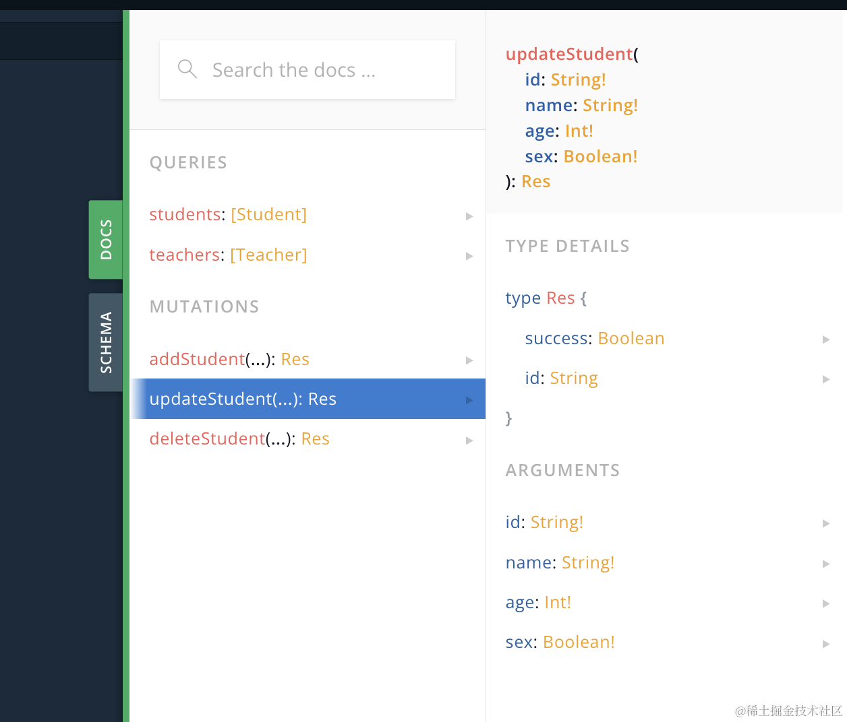Click the Res return type link
This screenshot has height=722, width=847.
535,182
